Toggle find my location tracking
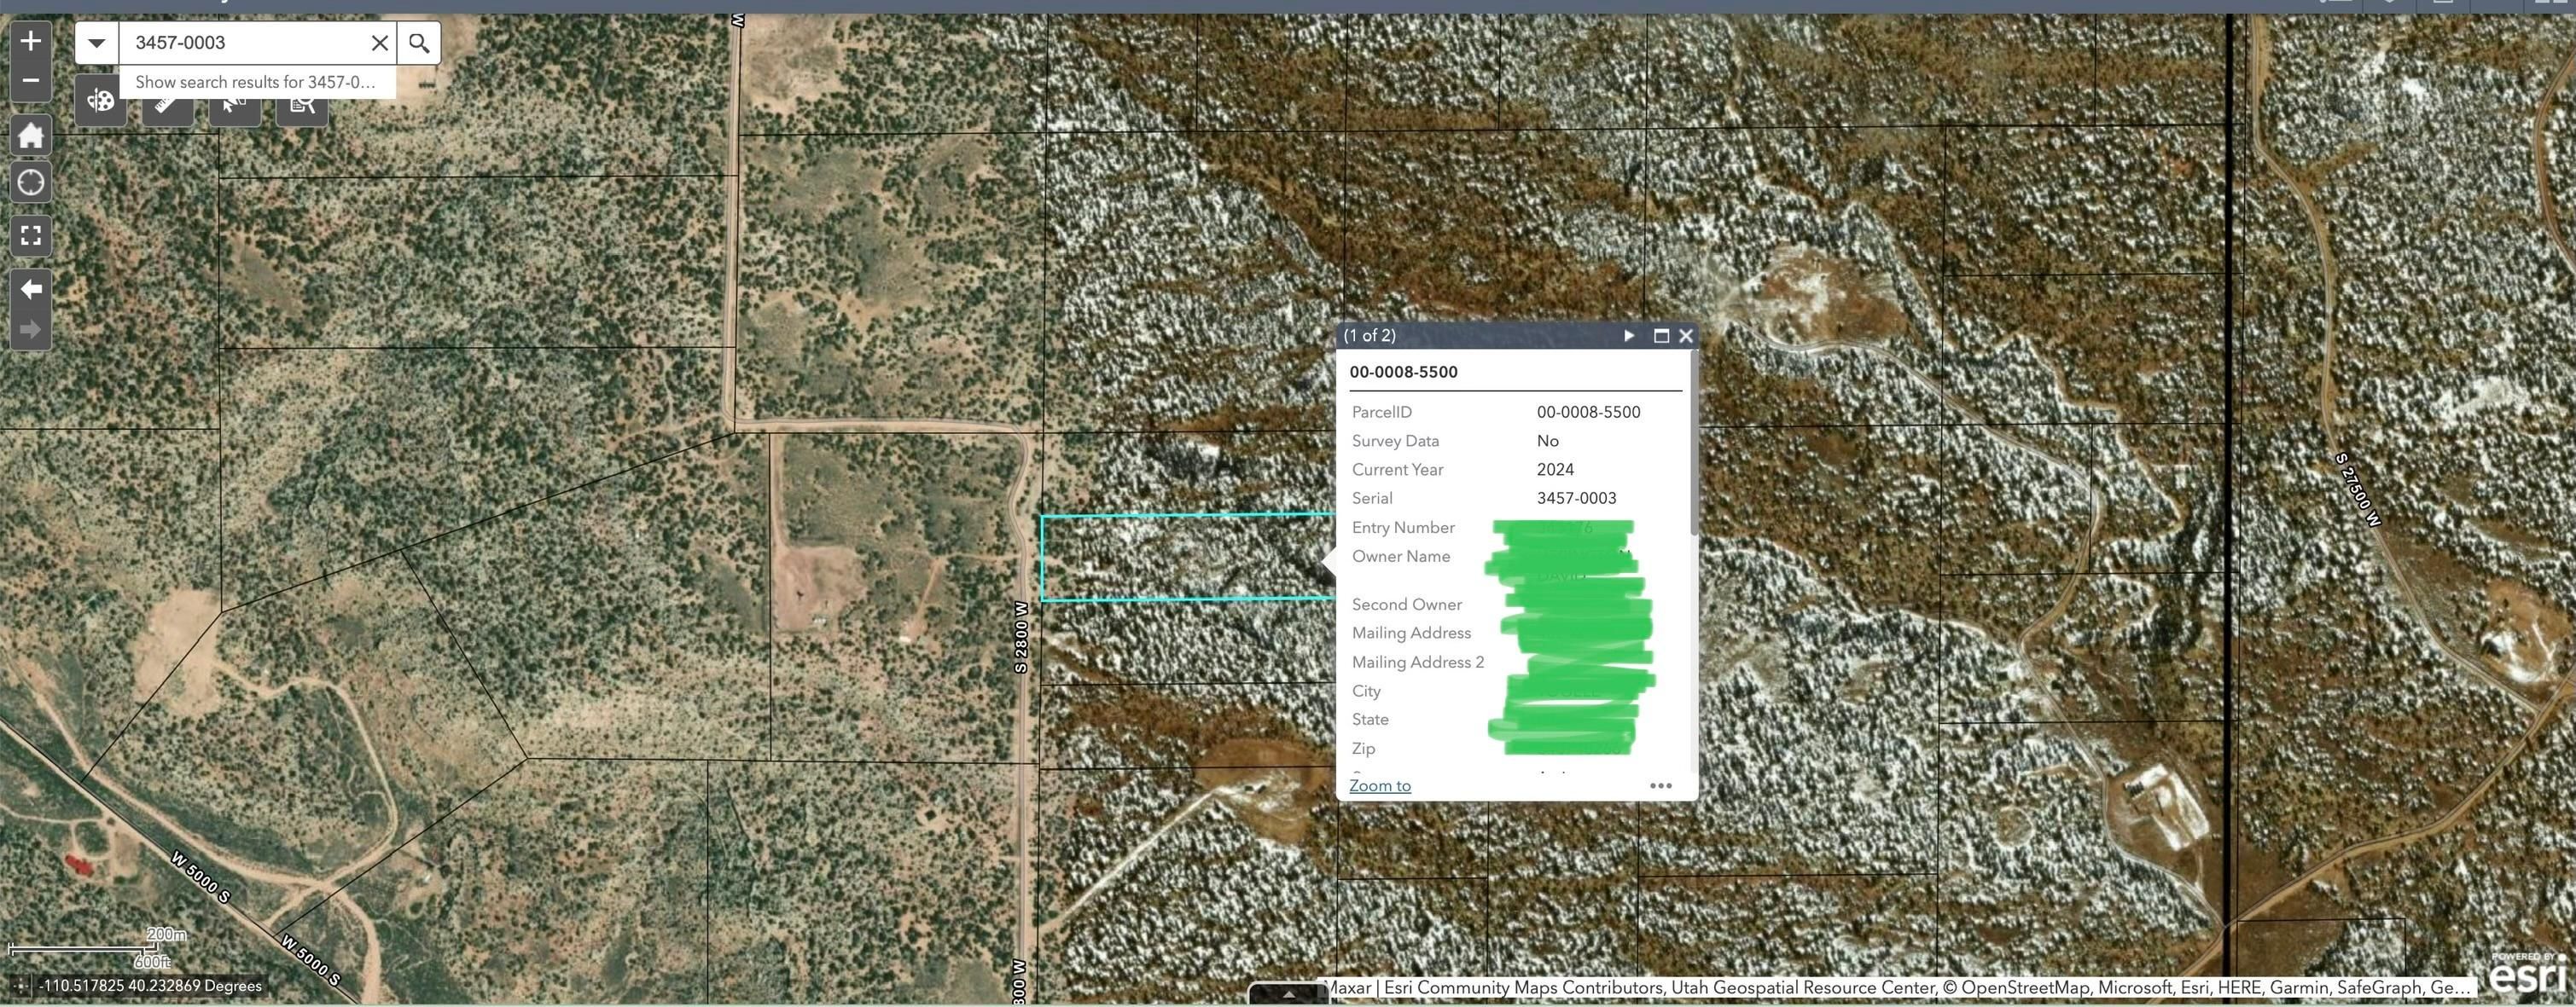2576x1007 pixels. point(31,182)
